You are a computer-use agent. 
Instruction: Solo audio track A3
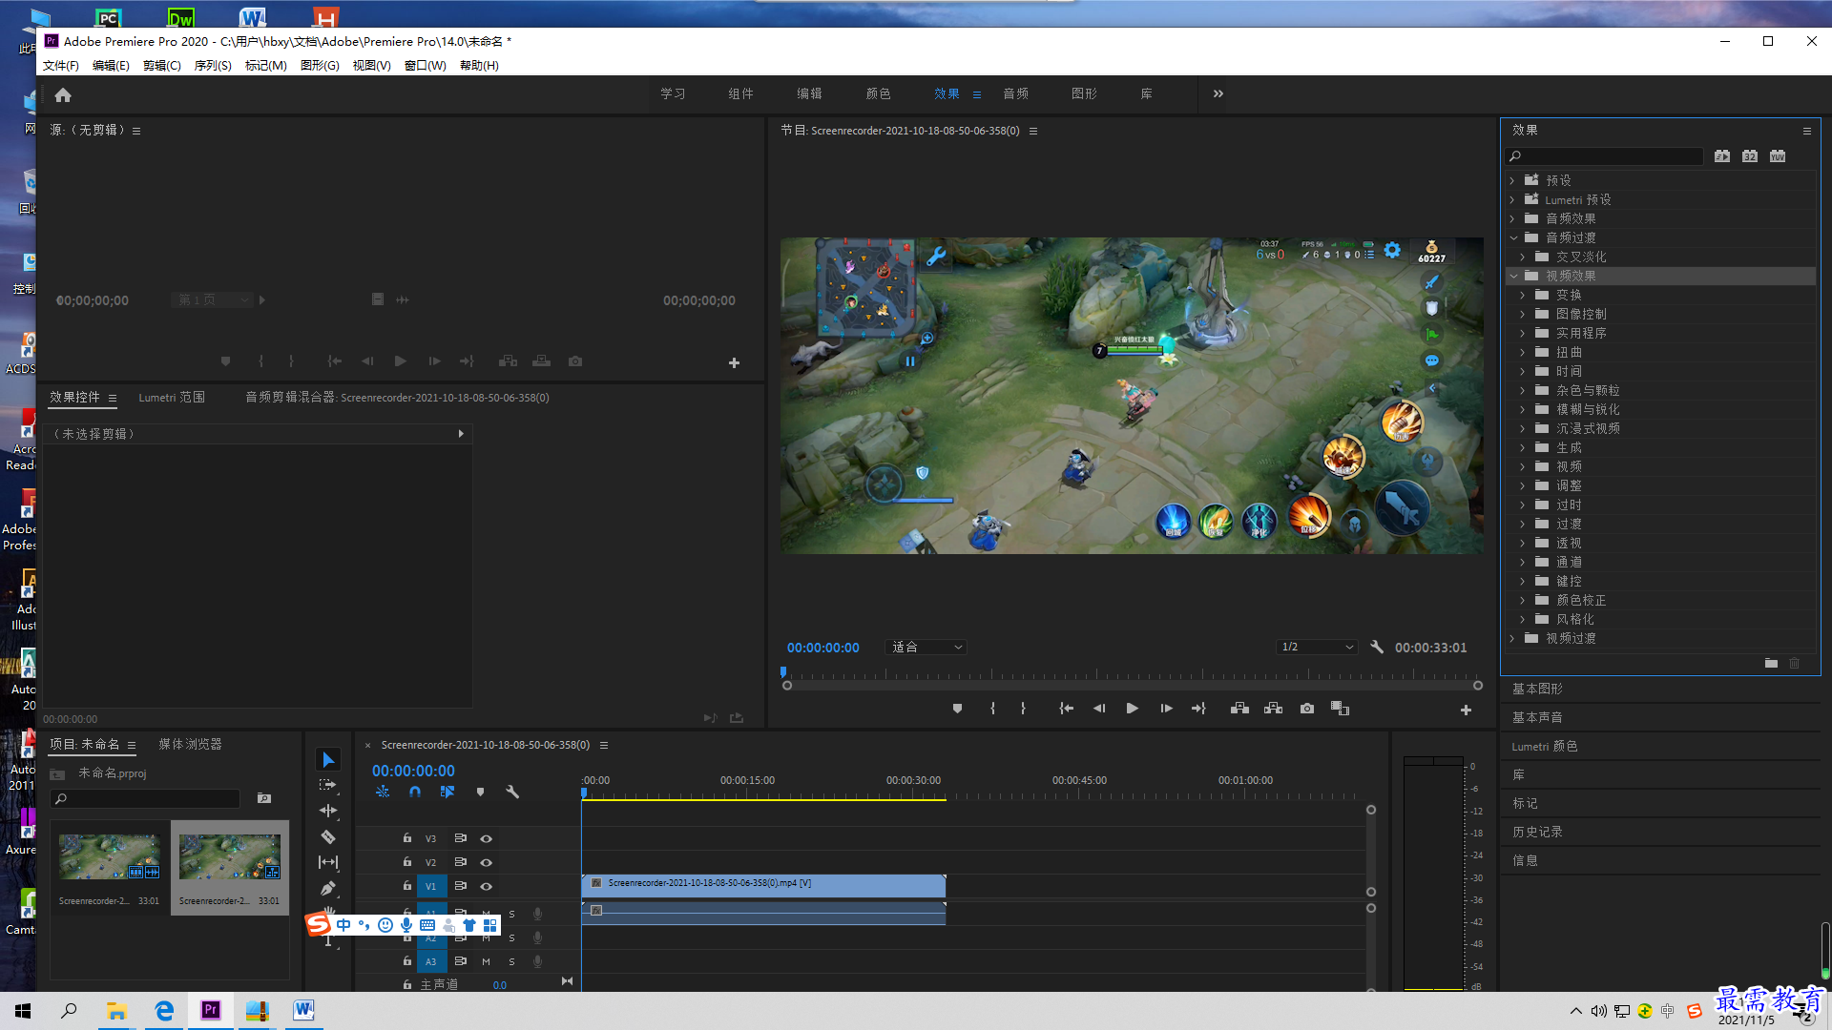click(x=511, y=961)
